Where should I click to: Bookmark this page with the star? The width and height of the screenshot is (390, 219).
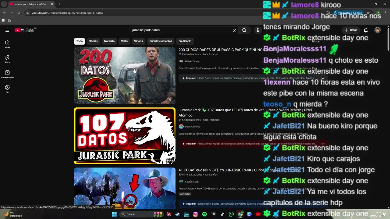(368, 13)
